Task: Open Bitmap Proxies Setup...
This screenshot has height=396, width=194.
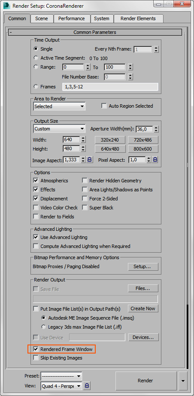Action: [x=143, y=267]
